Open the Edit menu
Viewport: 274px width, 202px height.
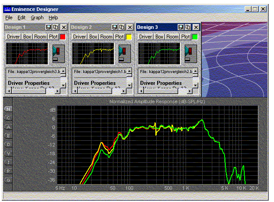click(x=22, y=17)
